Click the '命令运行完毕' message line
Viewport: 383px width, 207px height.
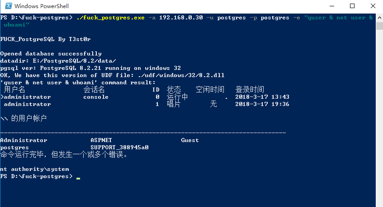64,154
